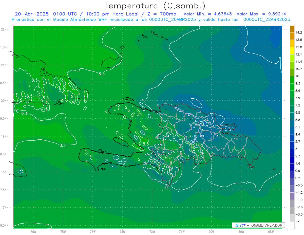Click "Valor Max. = 9.89214" value

[x=261, y=14]
